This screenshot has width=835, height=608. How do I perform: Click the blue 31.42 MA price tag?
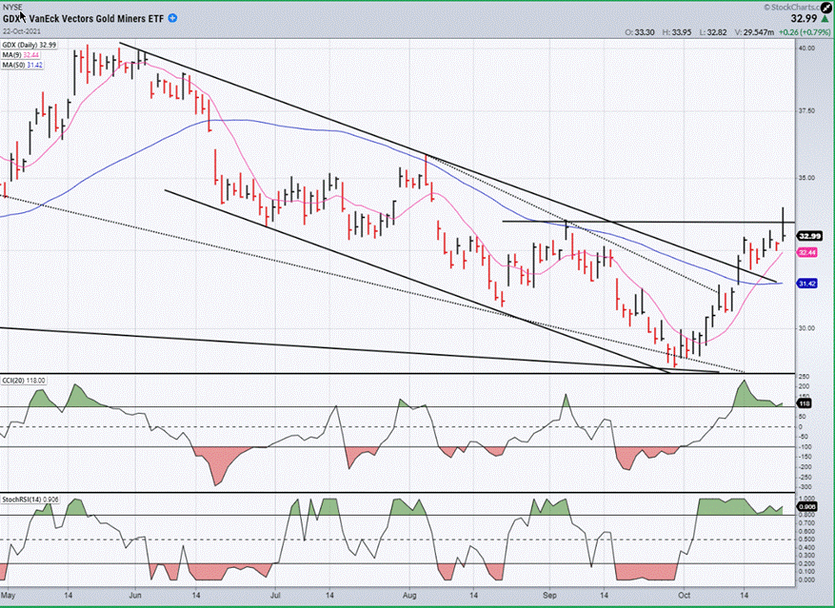pos(807,284)
